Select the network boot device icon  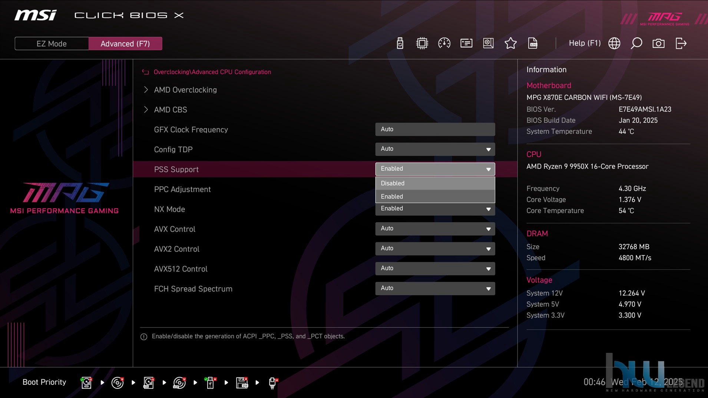tap(273, 382)
